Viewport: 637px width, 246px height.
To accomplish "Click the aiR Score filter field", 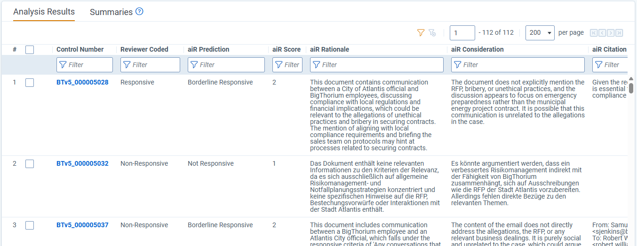I will click(287, 65).
